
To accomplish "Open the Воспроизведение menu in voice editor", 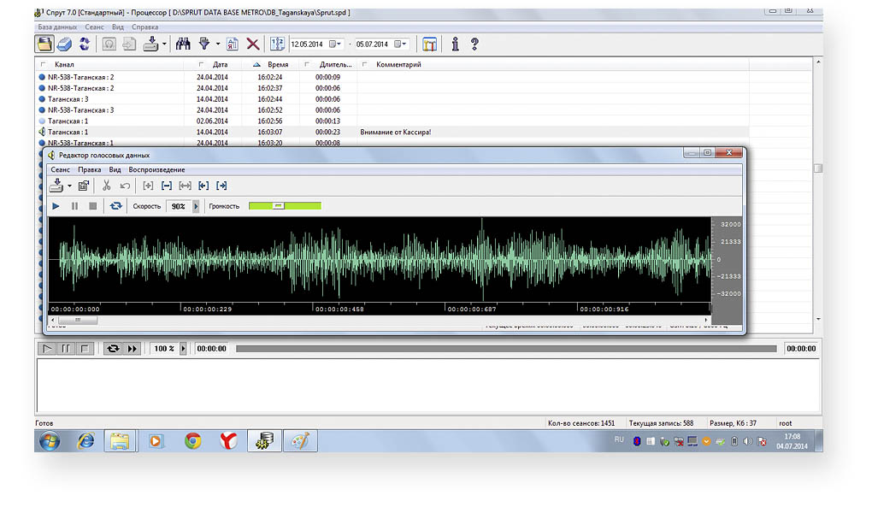I will 156,169.
